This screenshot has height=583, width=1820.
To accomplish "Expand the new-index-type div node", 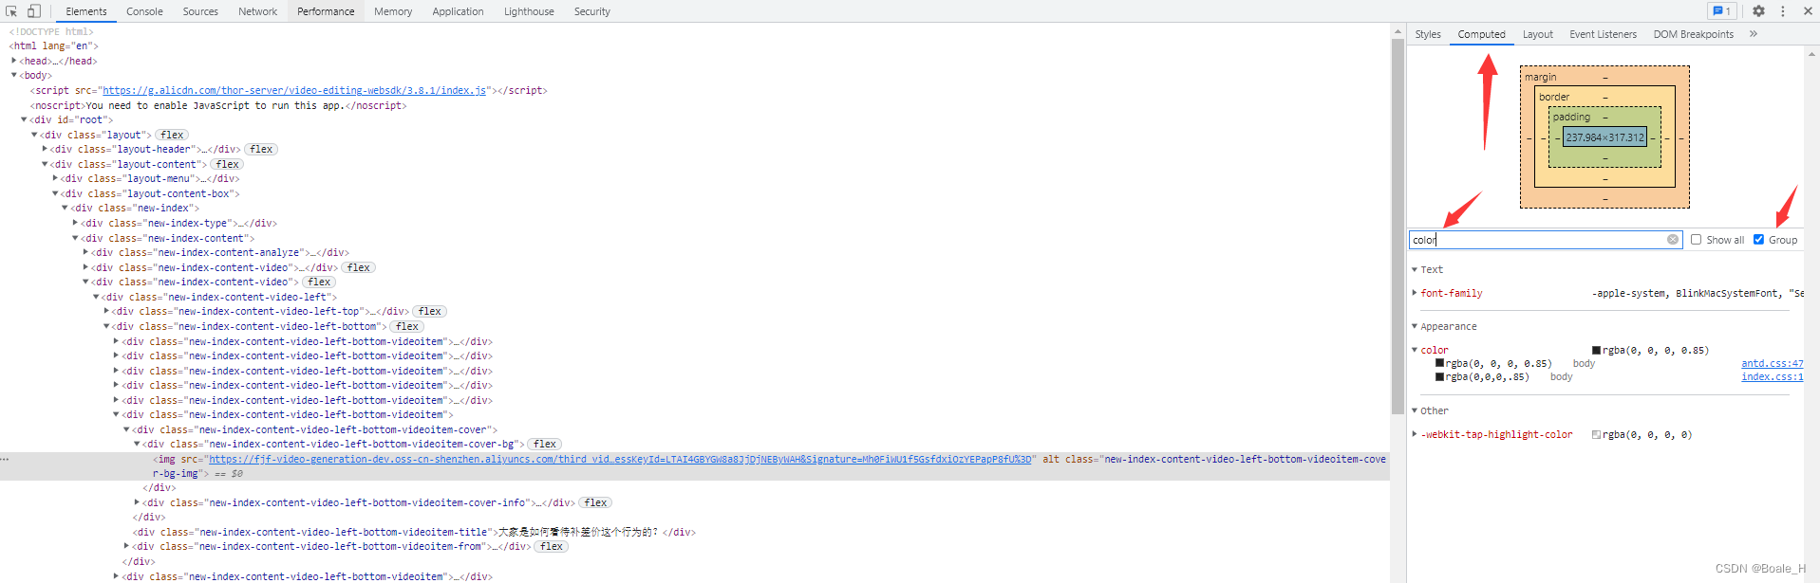I will coord(75,223).
